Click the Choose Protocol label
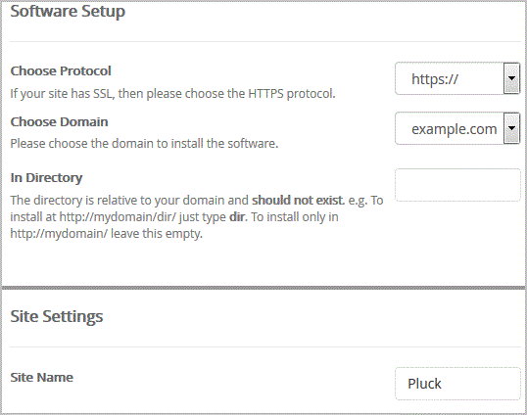The image size is (527, 415). [61, 70]
